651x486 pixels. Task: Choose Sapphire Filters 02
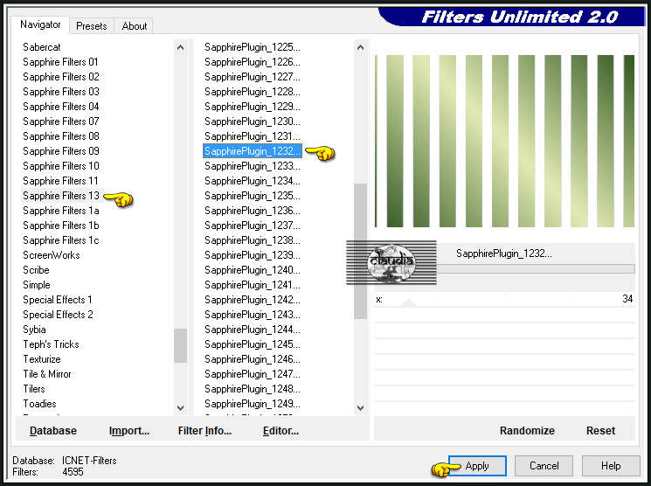coord(61,77)
